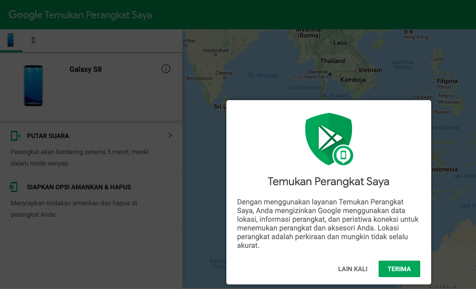Click Hong Kong on the map
Viewport: 476px width, 289px height.
(x=415, y=37)
